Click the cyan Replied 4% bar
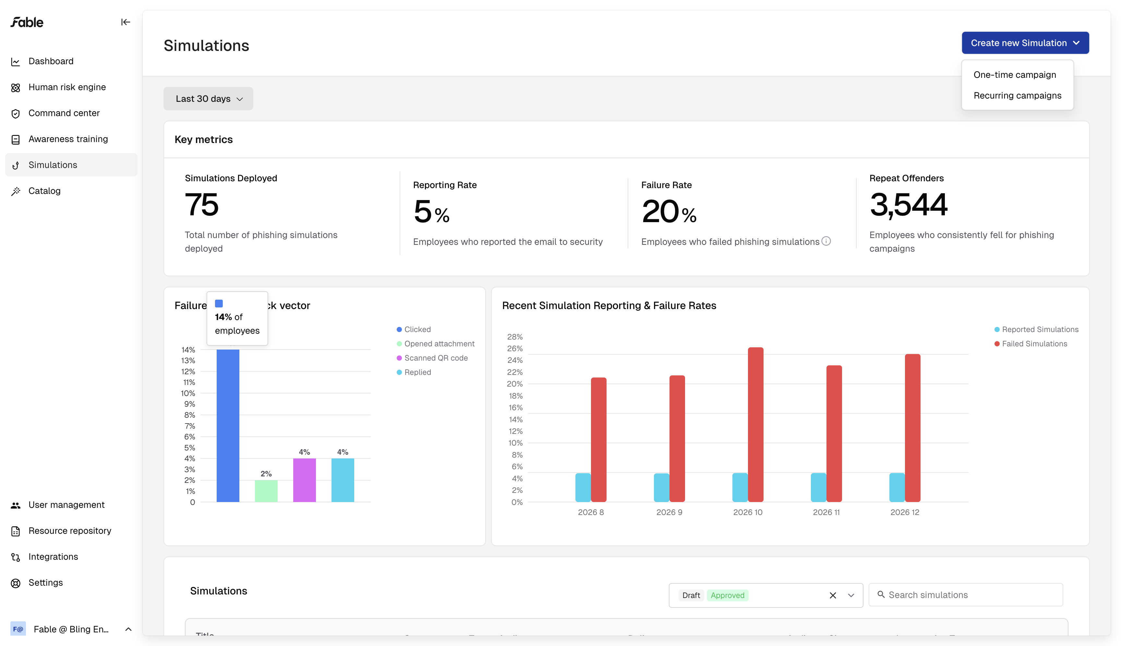1121x646 pixels. tap(343, 481)
